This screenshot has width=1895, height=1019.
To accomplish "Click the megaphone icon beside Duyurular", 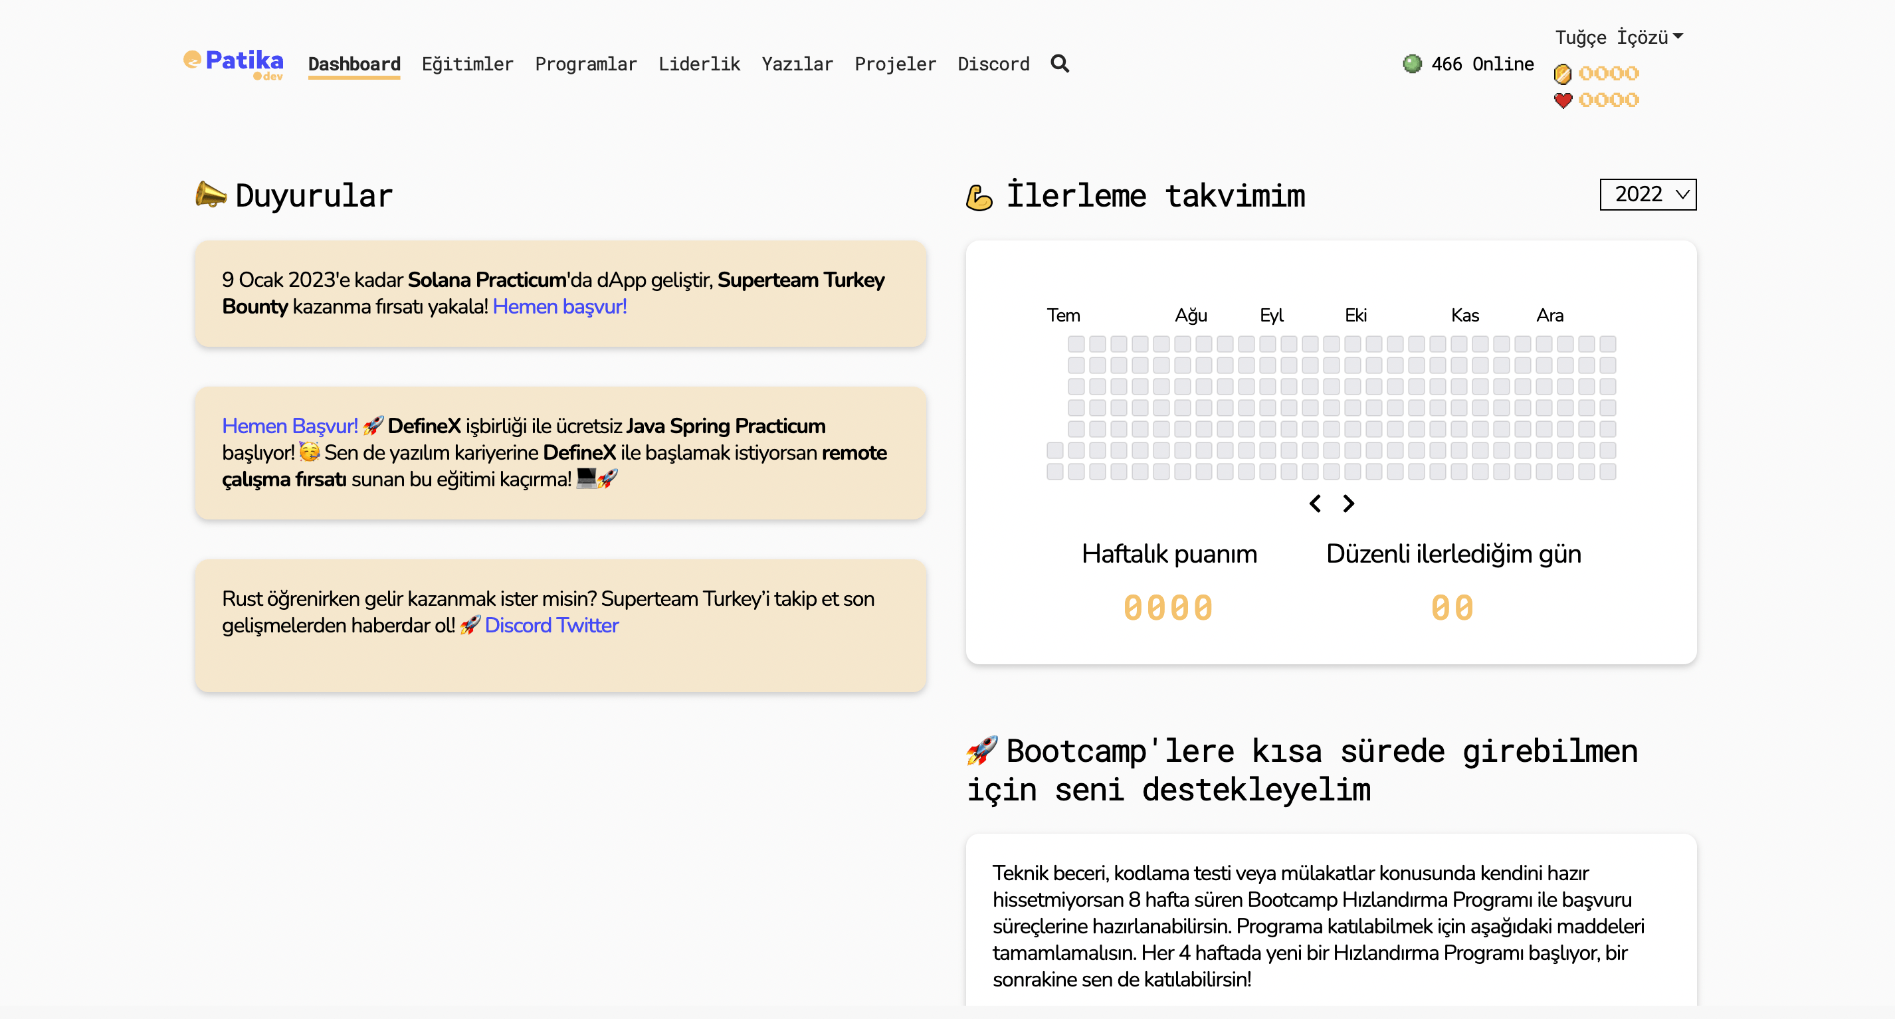I will [x=211, y=195].
